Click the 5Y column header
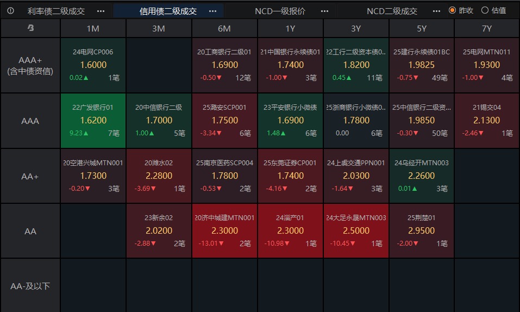520x312 pixels. 422,28
